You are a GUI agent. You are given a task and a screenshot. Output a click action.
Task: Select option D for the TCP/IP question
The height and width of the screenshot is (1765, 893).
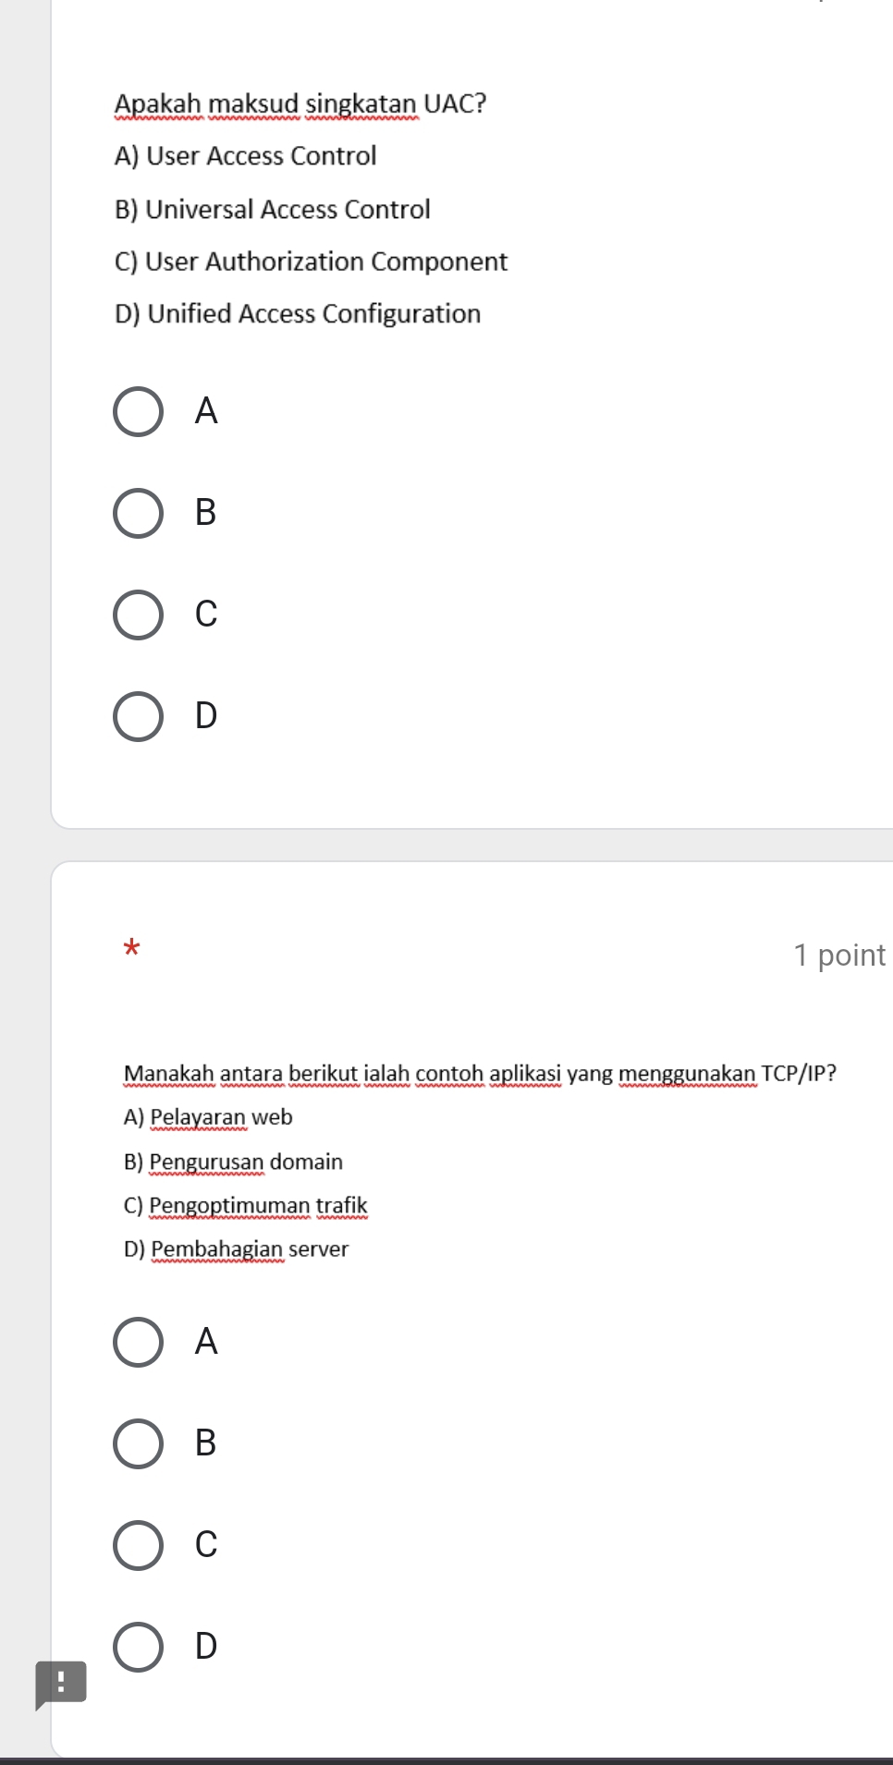(139, 1647)
